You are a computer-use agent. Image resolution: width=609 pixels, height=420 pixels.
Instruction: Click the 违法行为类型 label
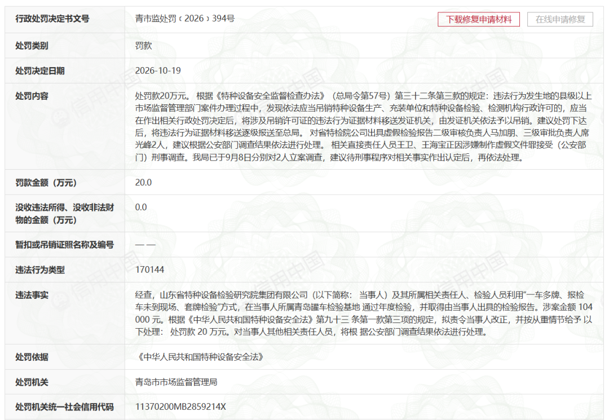pyautogui.click(x=40, y=270)
